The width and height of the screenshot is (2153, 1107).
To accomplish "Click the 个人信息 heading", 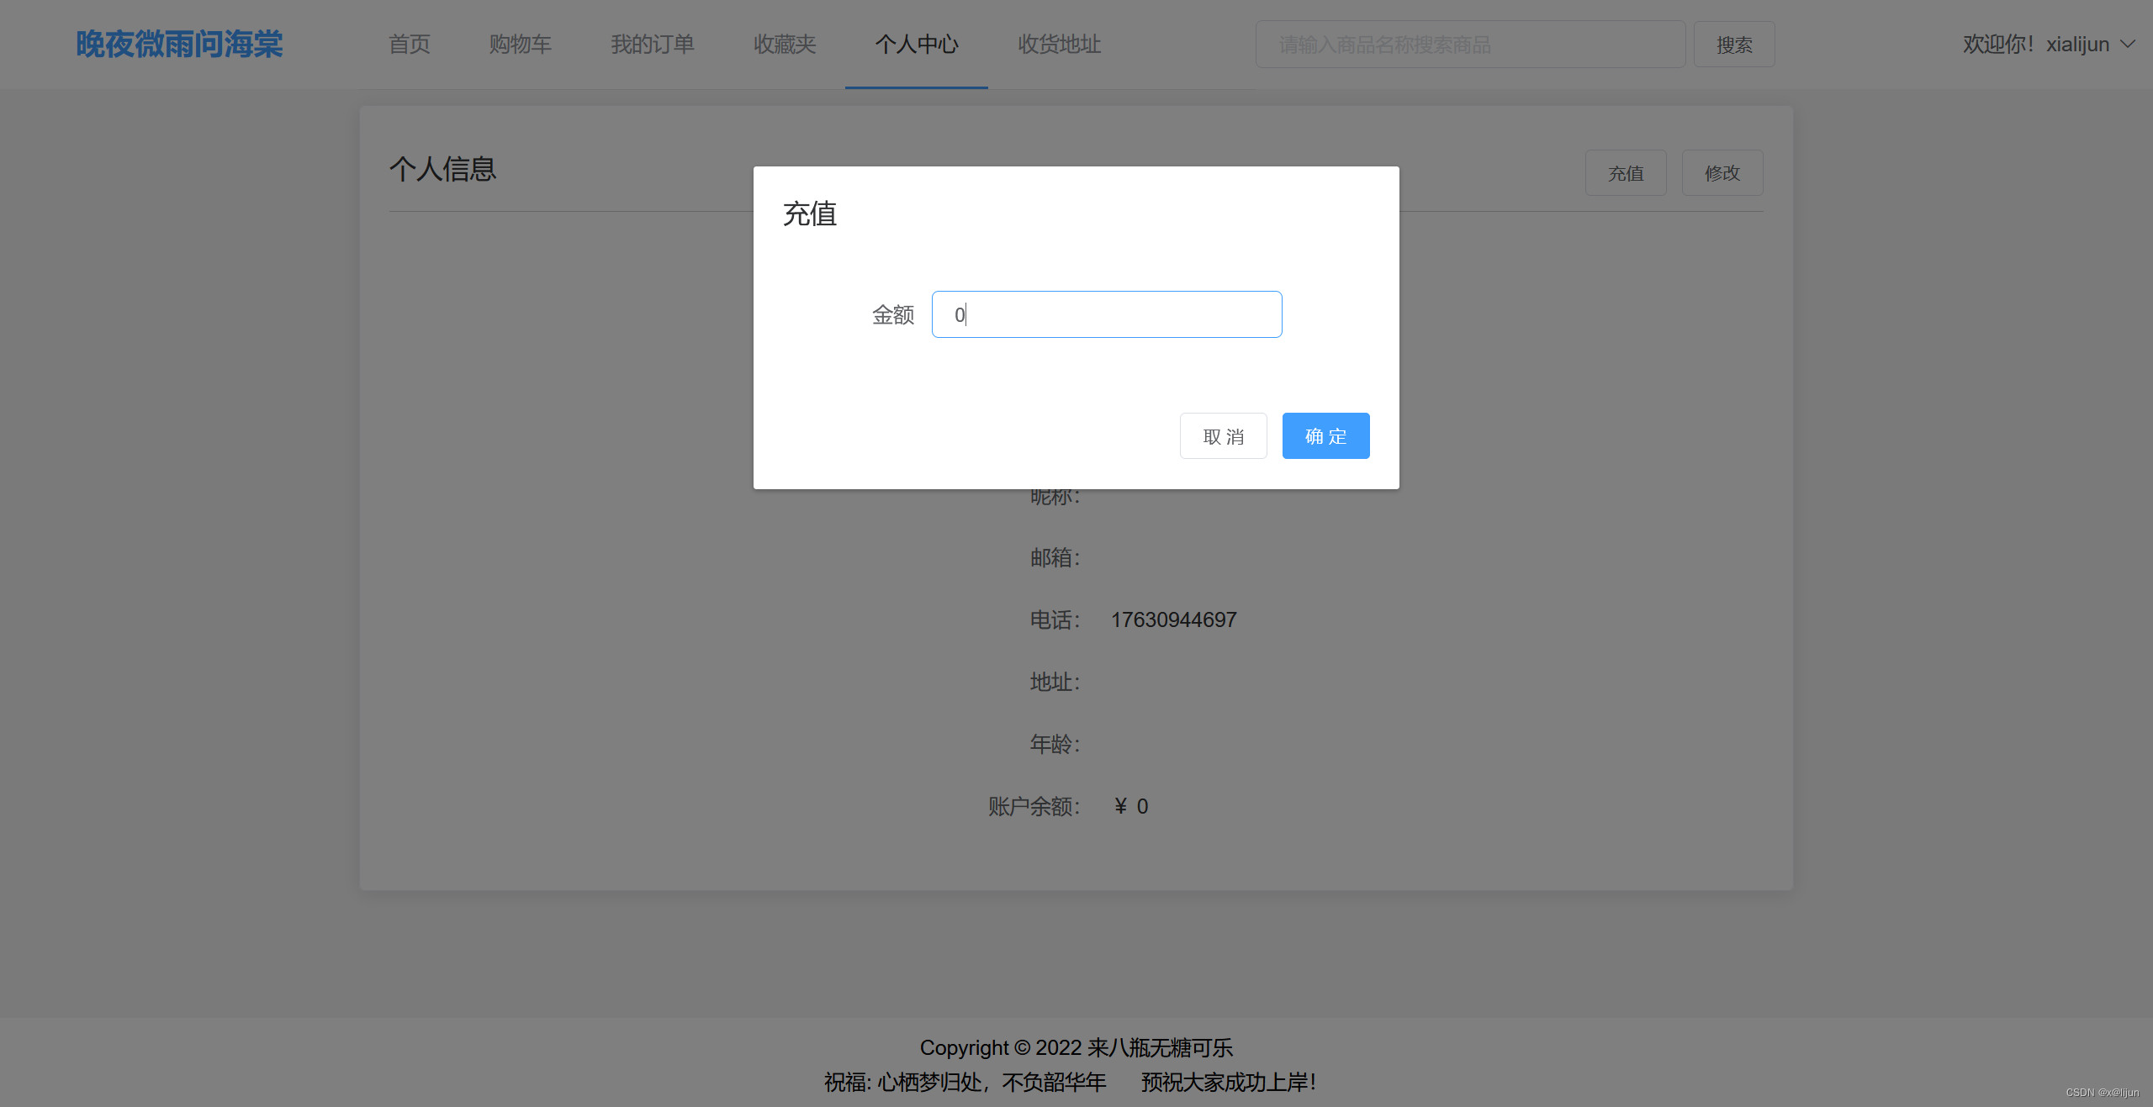I will coord(442,169).
